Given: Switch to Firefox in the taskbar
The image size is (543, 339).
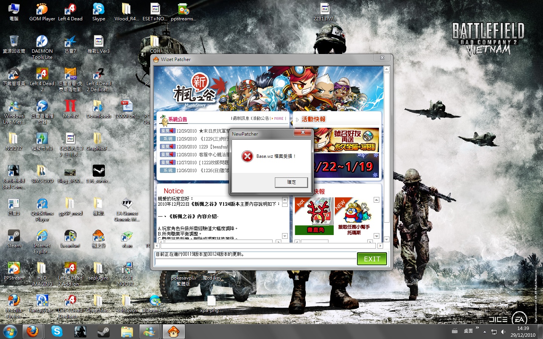Looking at the screenshot, I should 32,331.
